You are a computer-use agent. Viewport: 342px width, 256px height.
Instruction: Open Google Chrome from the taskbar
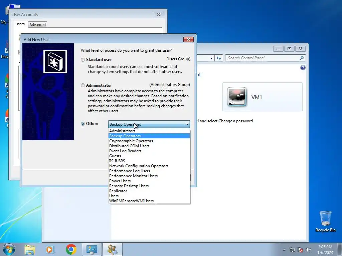[x=71, y=249]
